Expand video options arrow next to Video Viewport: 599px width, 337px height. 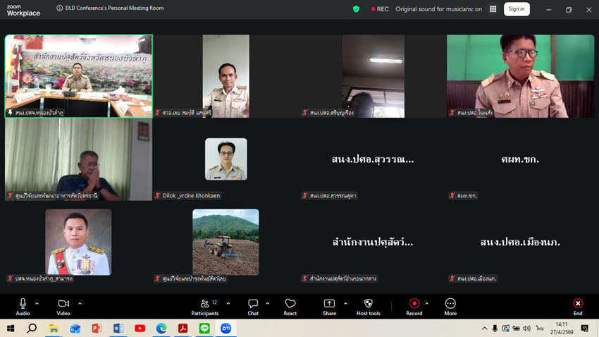pos(80,304)
